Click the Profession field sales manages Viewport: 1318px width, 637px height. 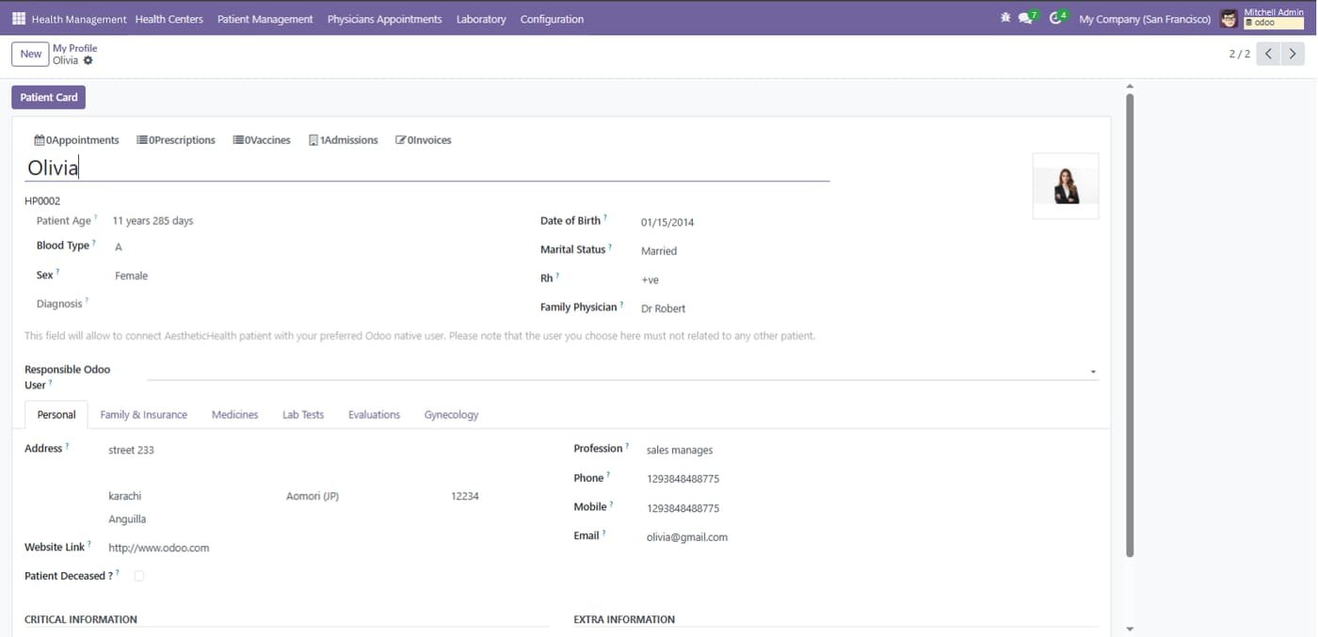pyautogui.click(x=680, y=450)
